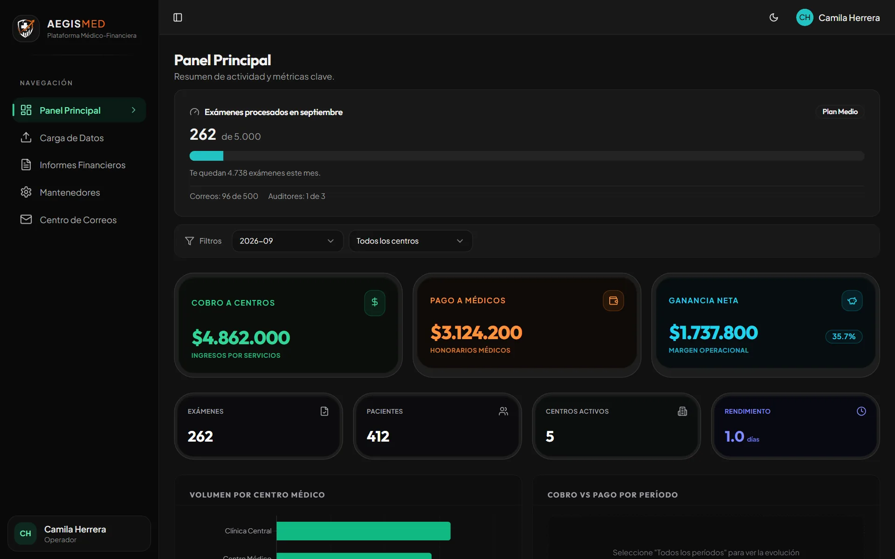Open the Todos los centros dropdown

tap(410, 241)
